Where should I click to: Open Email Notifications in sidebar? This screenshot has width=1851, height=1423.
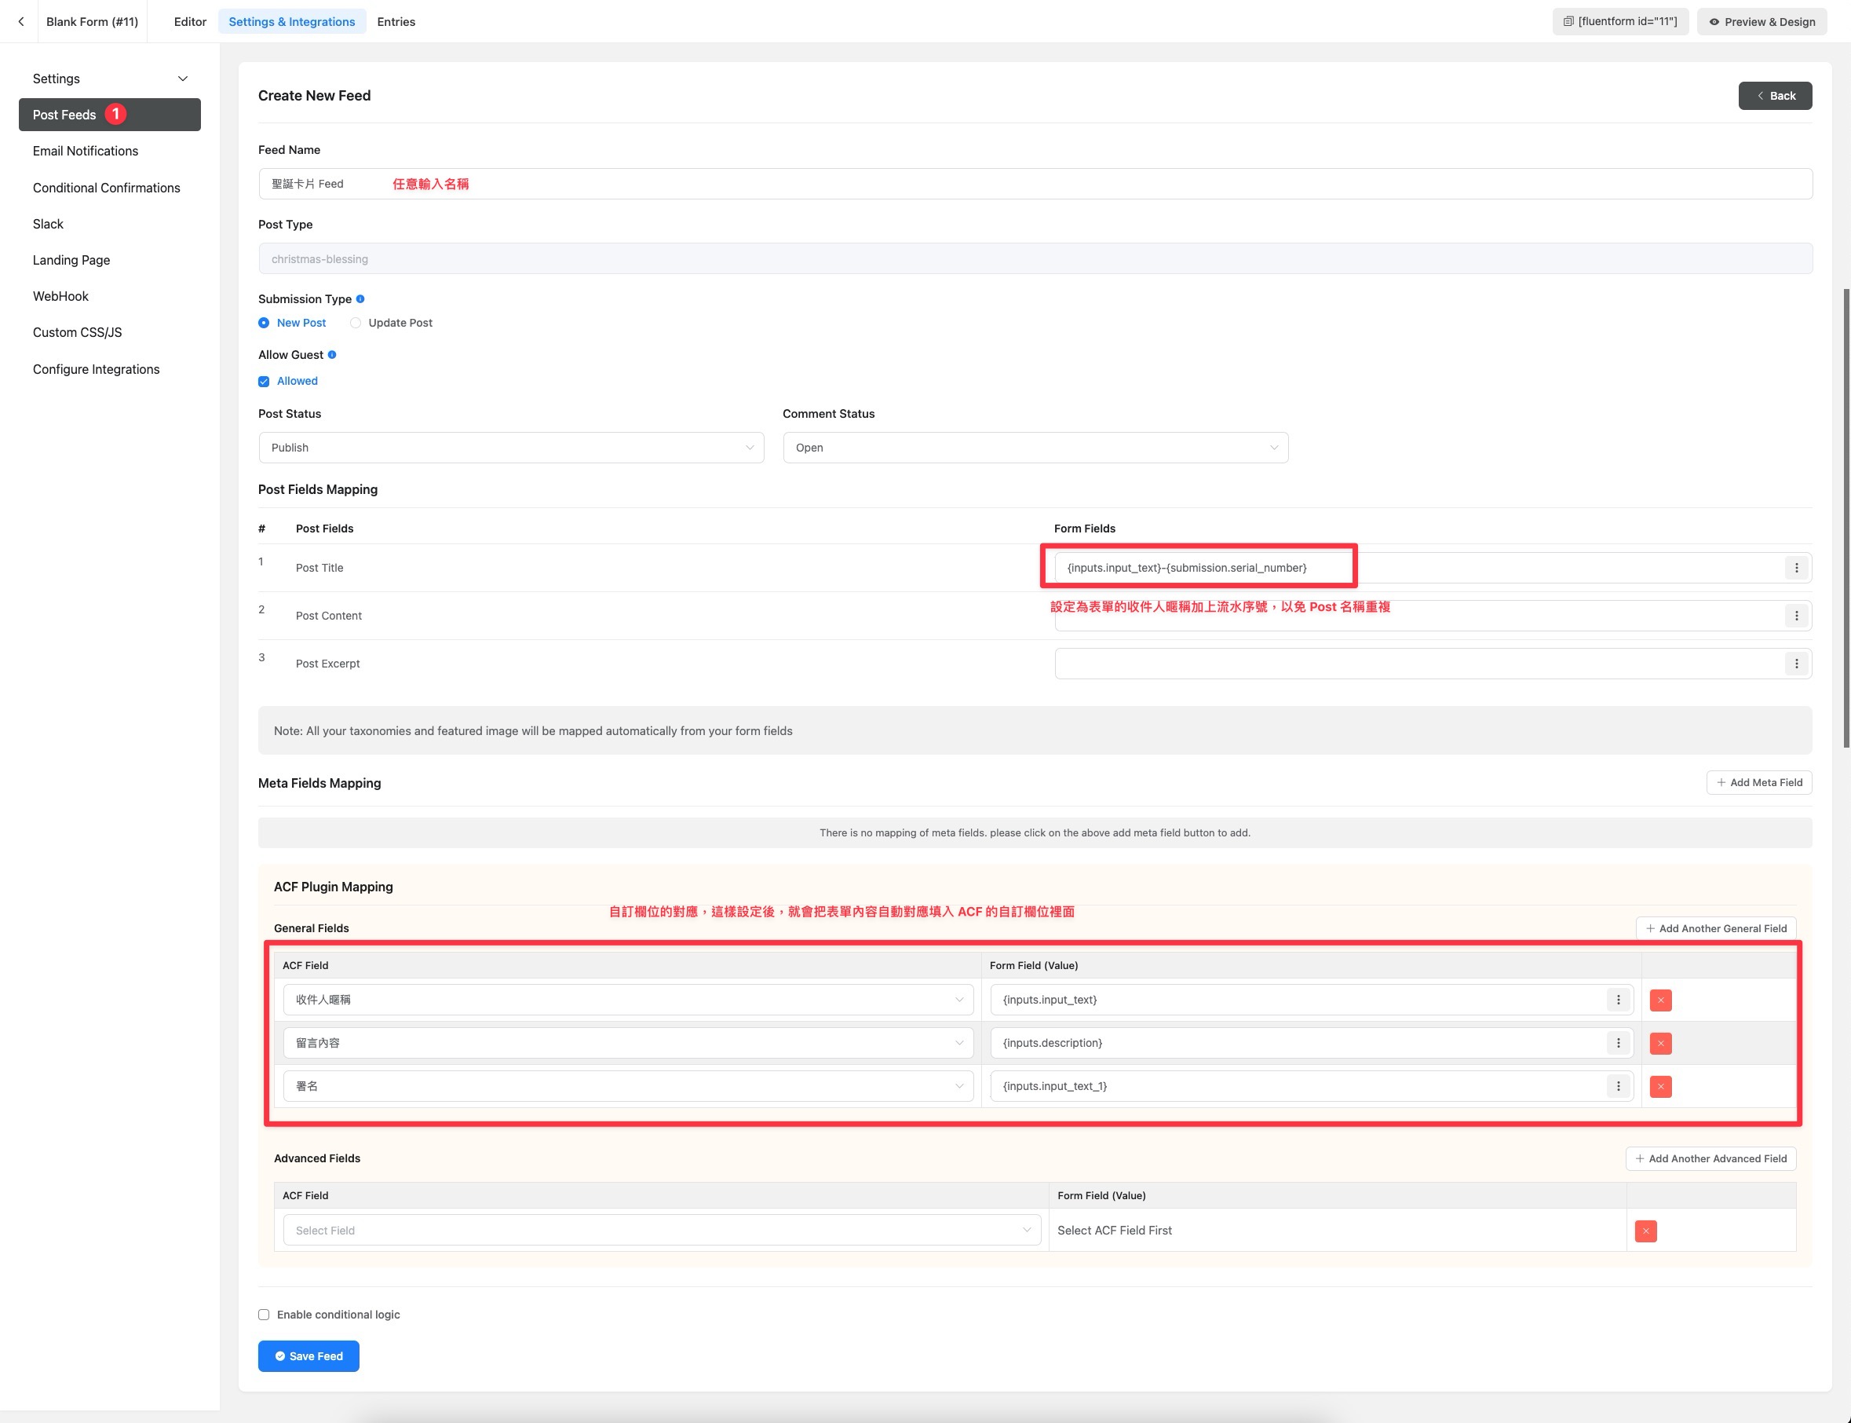pyautogui.click(x=86, y=151)
